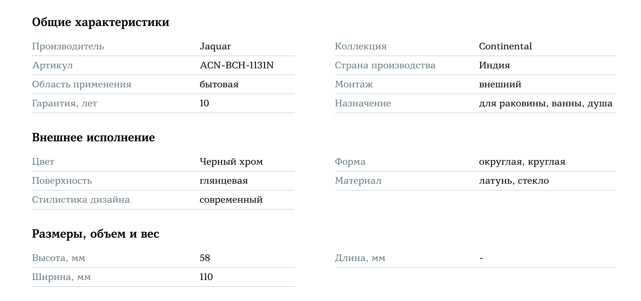
Task: Click the Внешнее исполнение heading
Action: pyautogui.click(x=93, y=137)
